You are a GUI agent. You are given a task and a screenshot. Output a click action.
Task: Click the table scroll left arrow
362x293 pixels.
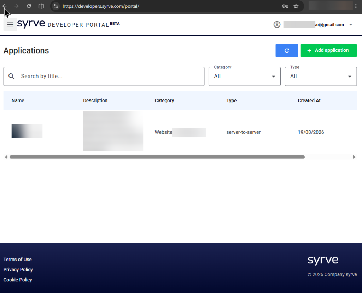click(6, 157)
